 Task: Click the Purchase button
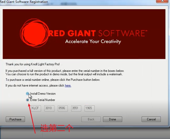[15, 119]
